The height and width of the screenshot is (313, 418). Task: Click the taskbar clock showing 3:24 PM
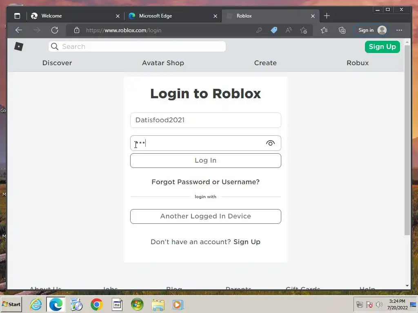397,304
